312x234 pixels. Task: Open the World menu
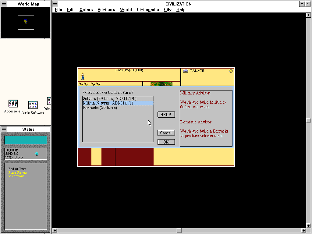pos(126,9)
